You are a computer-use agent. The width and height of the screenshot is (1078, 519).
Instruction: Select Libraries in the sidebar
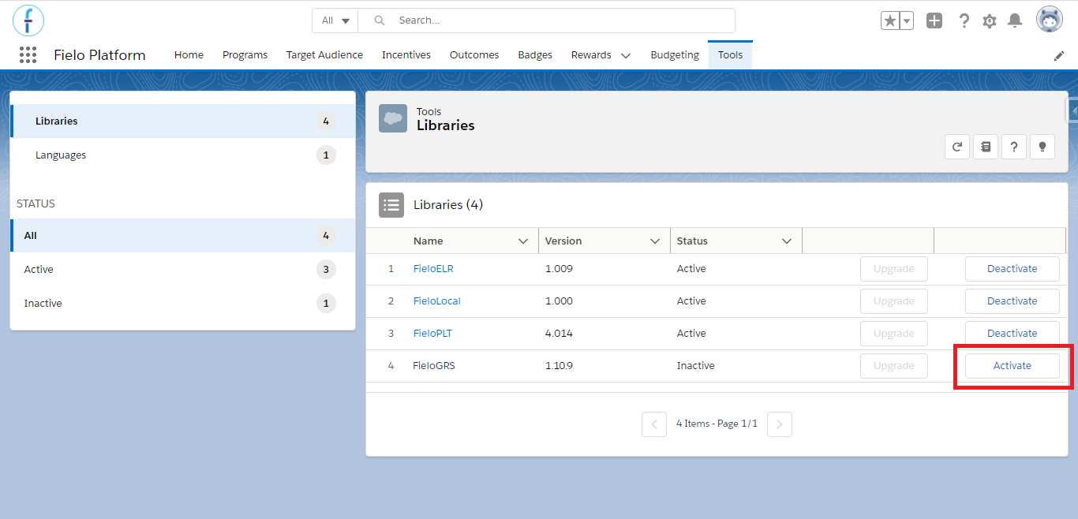click(183, 121)
